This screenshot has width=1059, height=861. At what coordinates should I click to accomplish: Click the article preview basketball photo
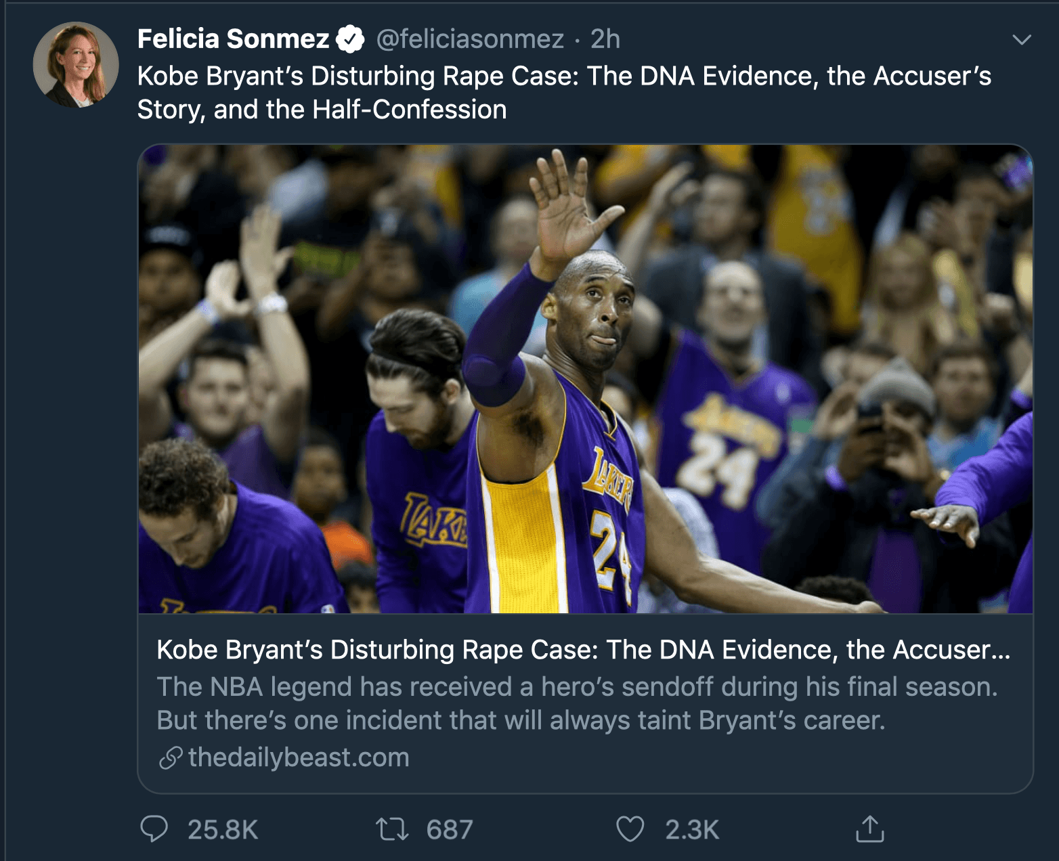click(x=585, y=379)
